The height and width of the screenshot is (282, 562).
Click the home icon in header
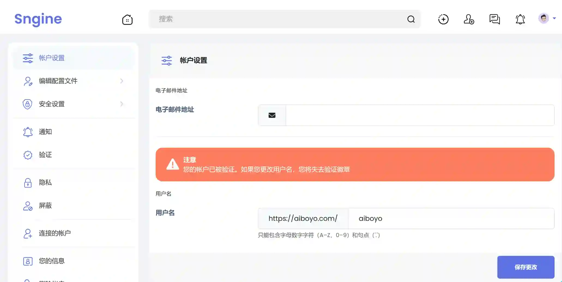click(x=127, y=20)
